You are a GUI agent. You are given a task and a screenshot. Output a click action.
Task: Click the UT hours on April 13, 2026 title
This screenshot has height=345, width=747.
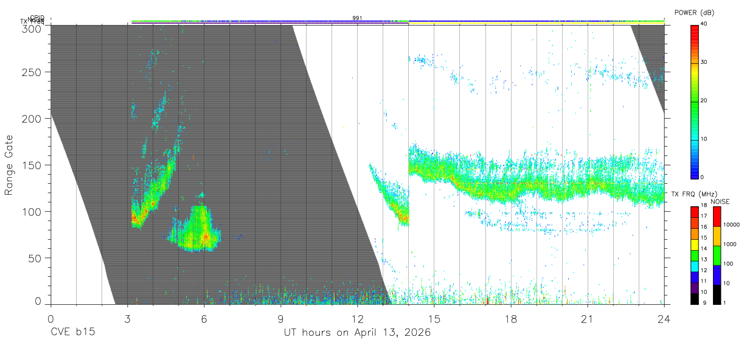(357, 333)
